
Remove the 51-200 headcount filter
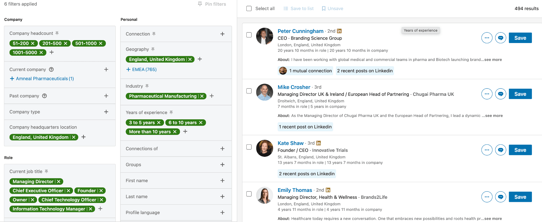point(33,43)
